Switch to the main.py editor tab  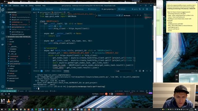pos(37,9)
